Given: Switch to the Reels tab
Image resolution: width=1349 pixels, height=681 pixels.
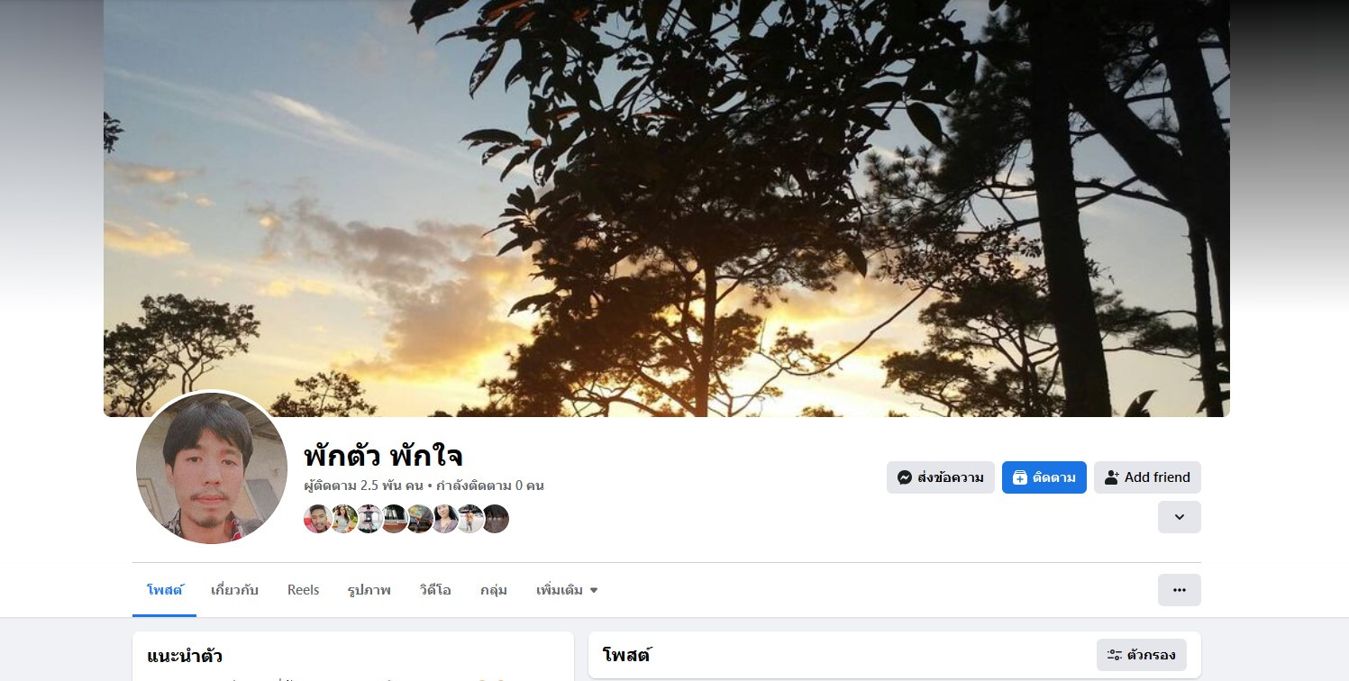Looking at the screenshot, I should pos(304,590).
